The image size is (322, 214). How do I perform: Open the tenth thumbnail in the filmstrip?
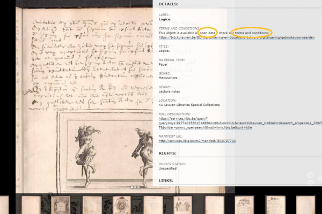point(276,204)
